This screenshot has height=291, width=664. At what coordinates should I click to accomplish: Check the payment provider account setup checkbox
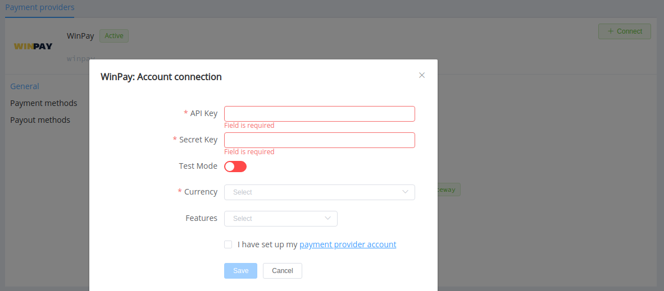(228, 244)
